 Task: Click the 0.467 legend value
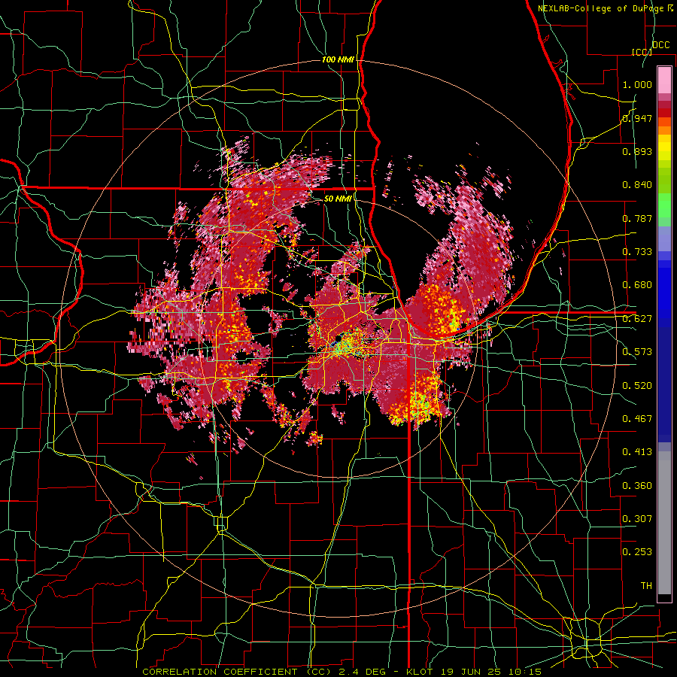click(637, 419)
